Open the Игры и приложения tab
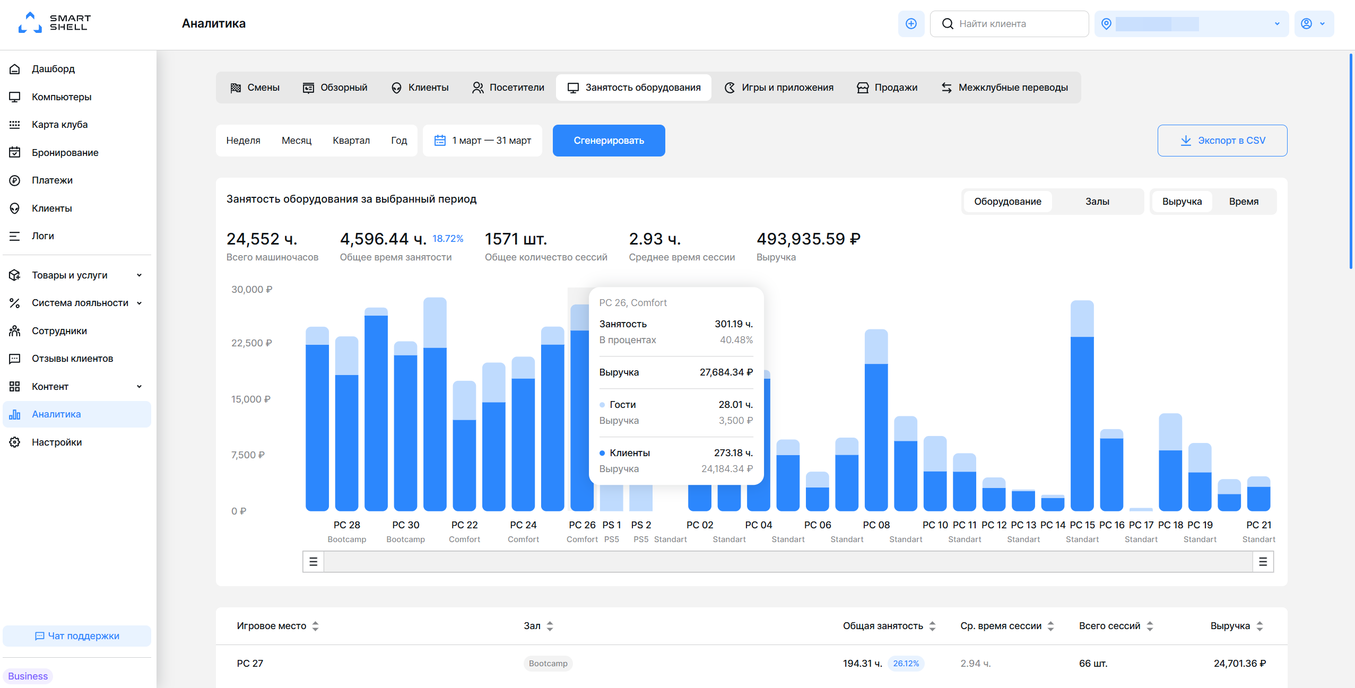The height and width of the screenshot is (688, 1355). coord(779,88)
